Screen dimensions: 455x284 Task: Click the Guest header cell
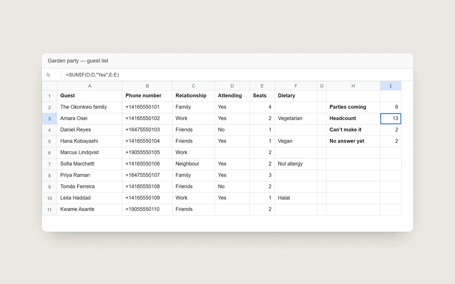point(89,96)
